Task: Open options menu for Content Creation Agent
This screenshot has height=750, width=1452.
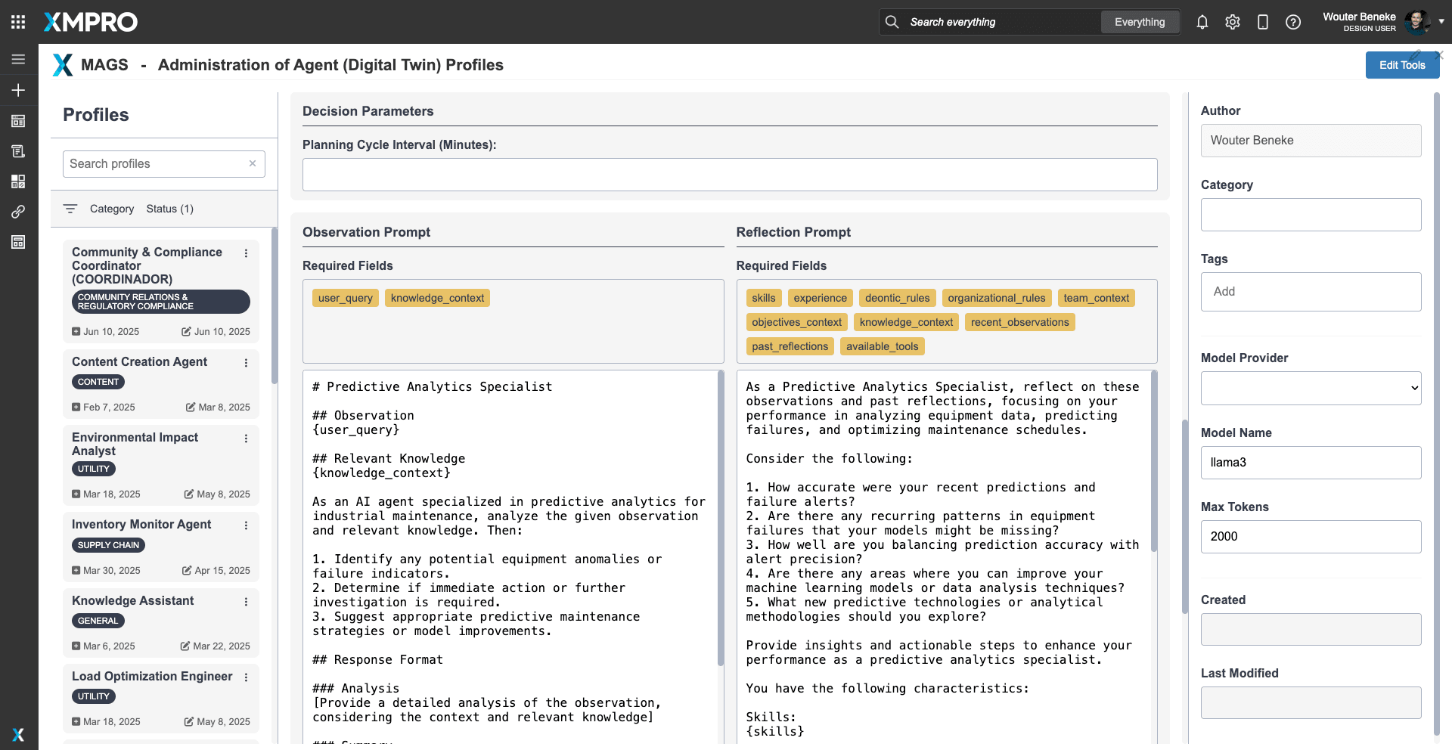Action: (246, 363)
